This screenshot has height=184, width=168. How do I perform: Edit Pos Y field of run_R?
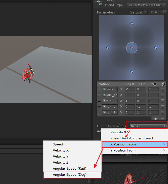pyautogui.click(x=141, y=112)
